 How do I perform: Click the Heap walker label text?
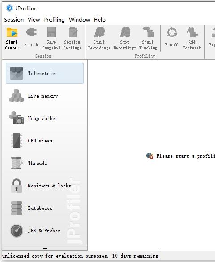[43, 118]
